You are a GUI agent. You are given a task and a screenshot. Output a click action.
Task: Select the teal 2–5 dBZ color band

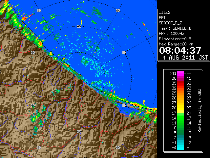click(x=180, y=138)
